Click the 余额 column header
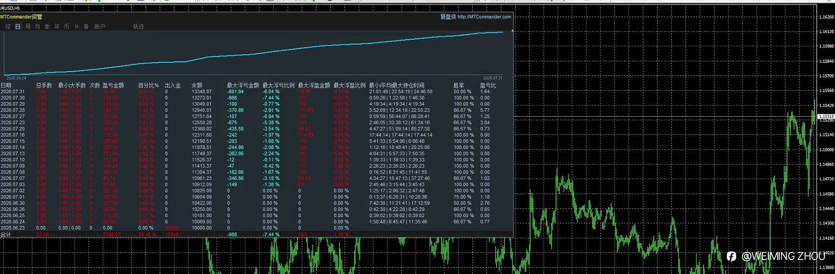This screenshot has height=274, width=835. [x=197, y=85]
